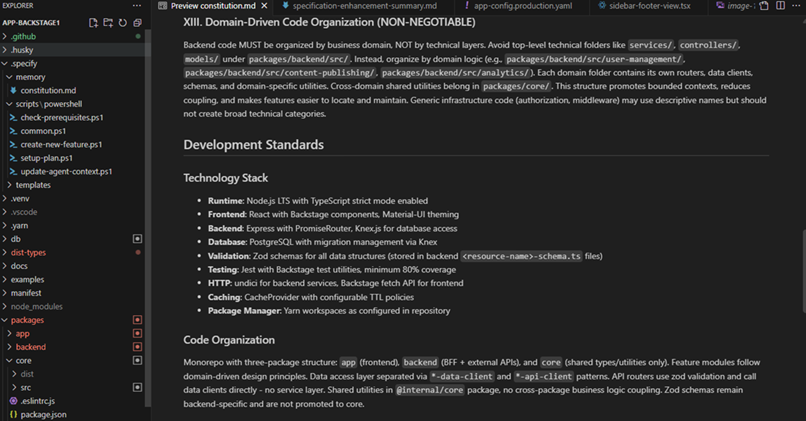This screenshot has width=806, height=421.
Task: Collapse all folders in Explorer
Action: (x=137, y=23)
